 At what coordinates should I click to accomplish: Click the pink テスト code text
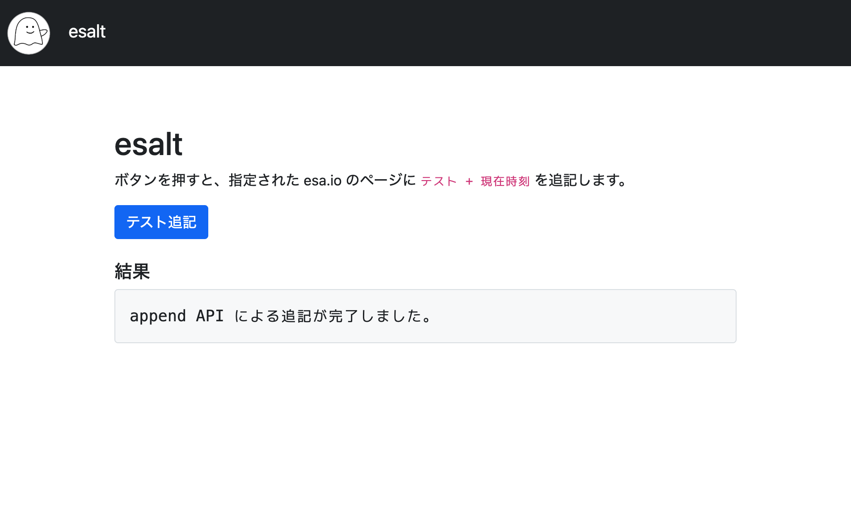tap(439, 181)
